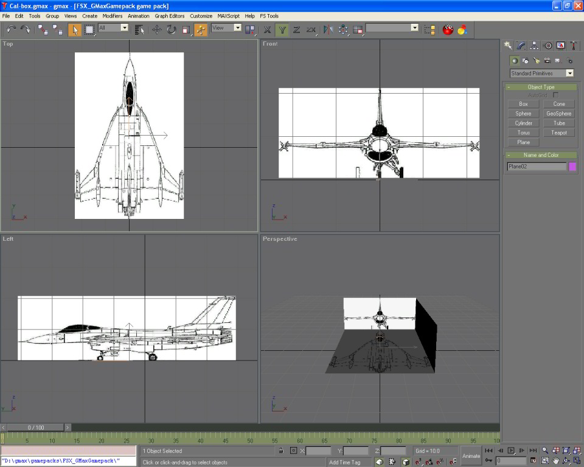
Task: Click the Cylinder primitive button
Action: click(523, 123)
